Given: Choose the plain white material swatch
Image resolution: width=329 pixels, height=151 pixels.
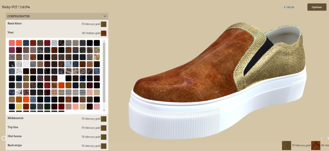Looking at the screenshot, I should pos(61,78).
